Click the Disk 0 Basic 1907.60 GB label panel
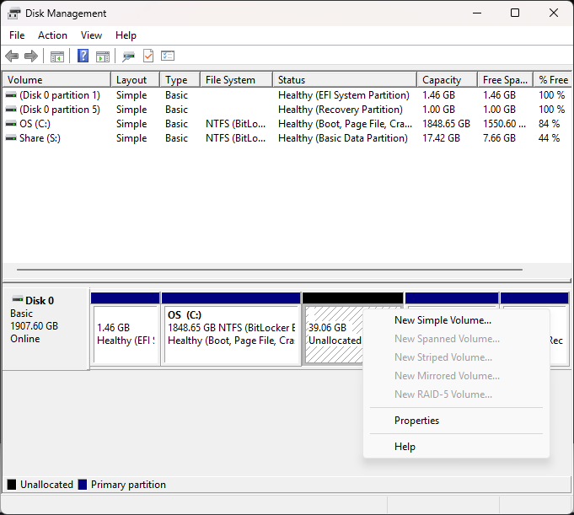Viewport: 574px width, 515px height. 46,329
